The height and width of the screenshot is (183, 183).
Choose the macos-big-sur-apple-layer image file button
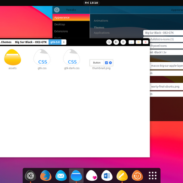pos(167,66)
